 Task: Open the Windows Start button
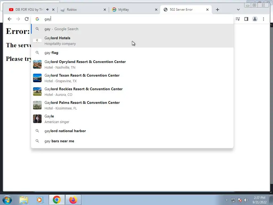point(7,200)
